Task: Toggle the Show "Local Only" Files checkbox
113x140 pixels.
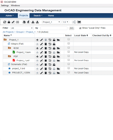Action: click(80, 28)
